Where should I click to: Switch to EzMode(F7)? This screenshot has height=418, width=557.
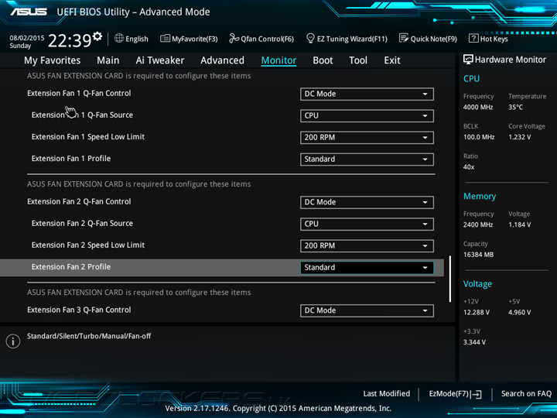455,394
